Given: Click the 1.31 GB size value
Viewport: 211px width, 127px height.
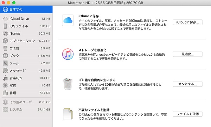Looking at the screenshot, I should (x=45, y=26).
